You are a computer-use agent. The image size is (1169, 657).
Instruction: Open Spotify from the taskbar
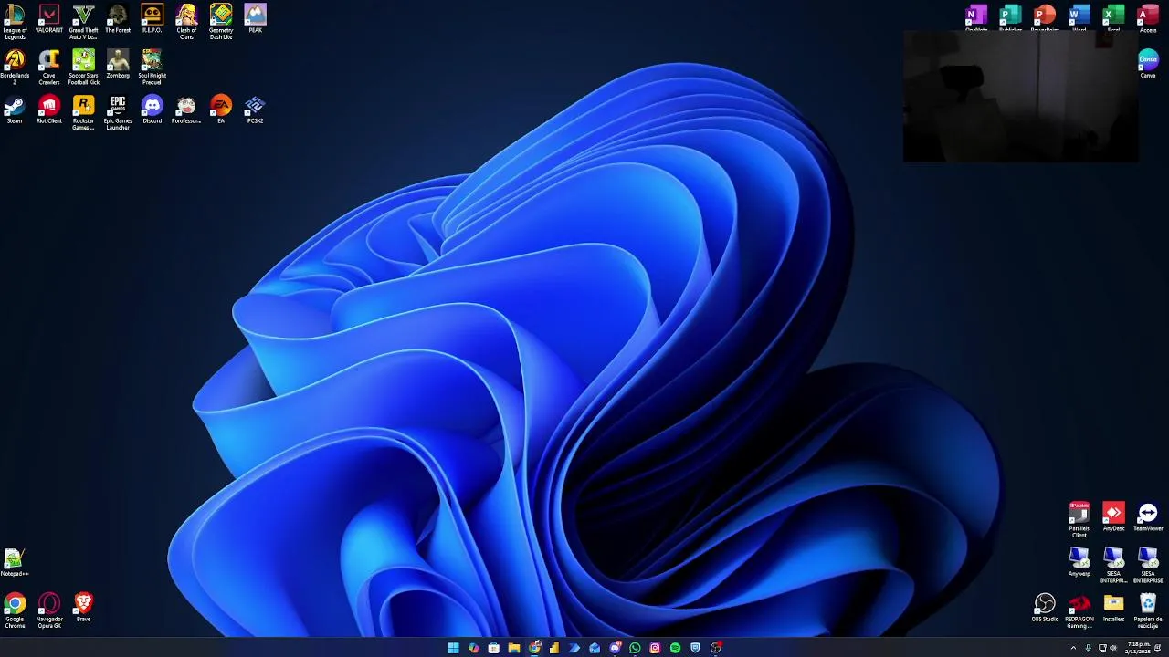coord(675,648)
